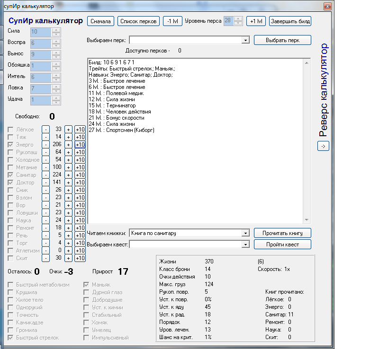
Task: Decrease level with -1 lvl button
Action: [x=172, y=21]
